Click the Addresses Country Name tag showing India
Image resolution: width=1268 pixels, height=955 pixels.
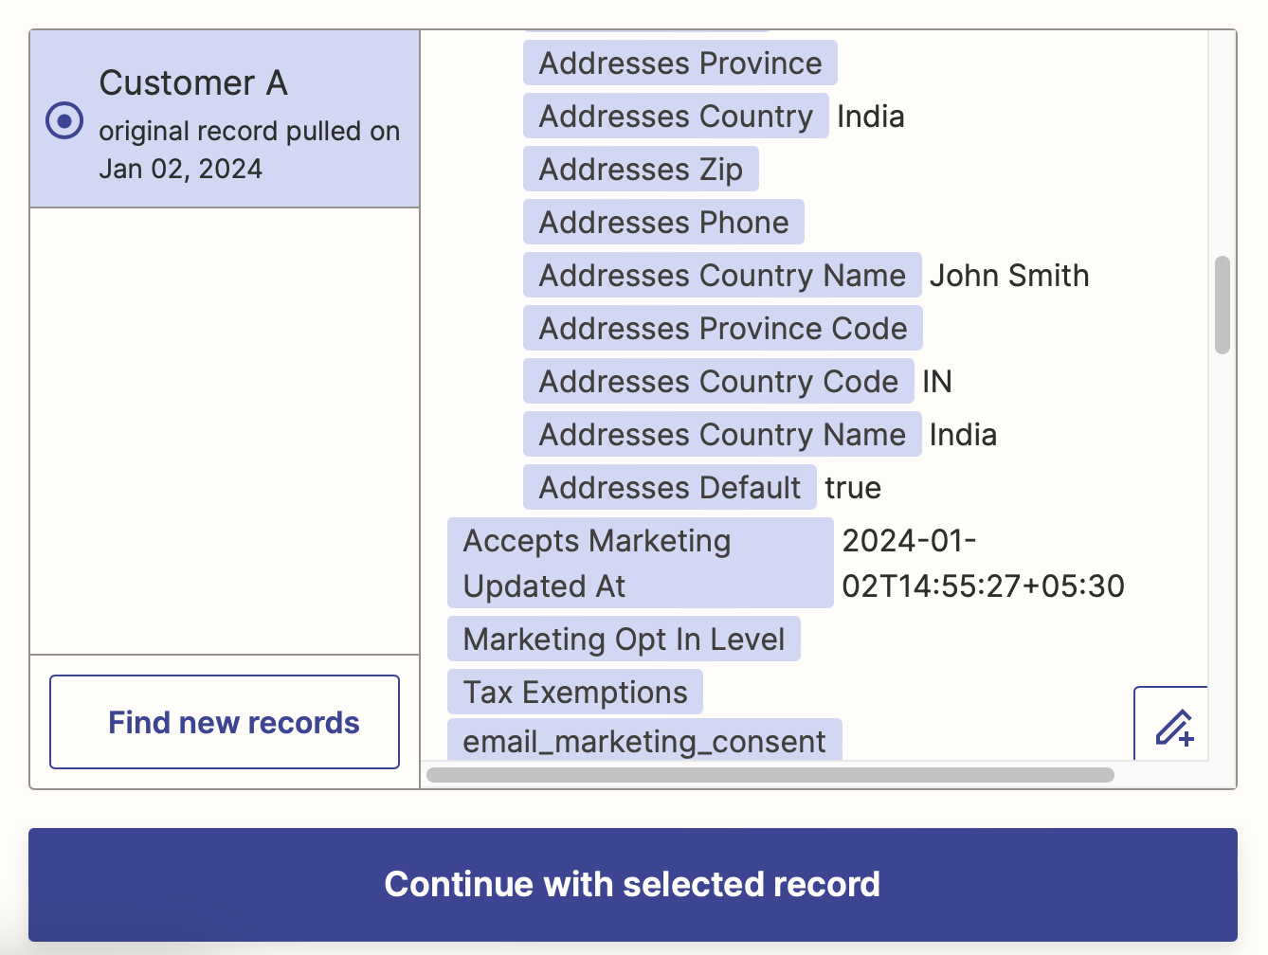(x=722, y=434)
